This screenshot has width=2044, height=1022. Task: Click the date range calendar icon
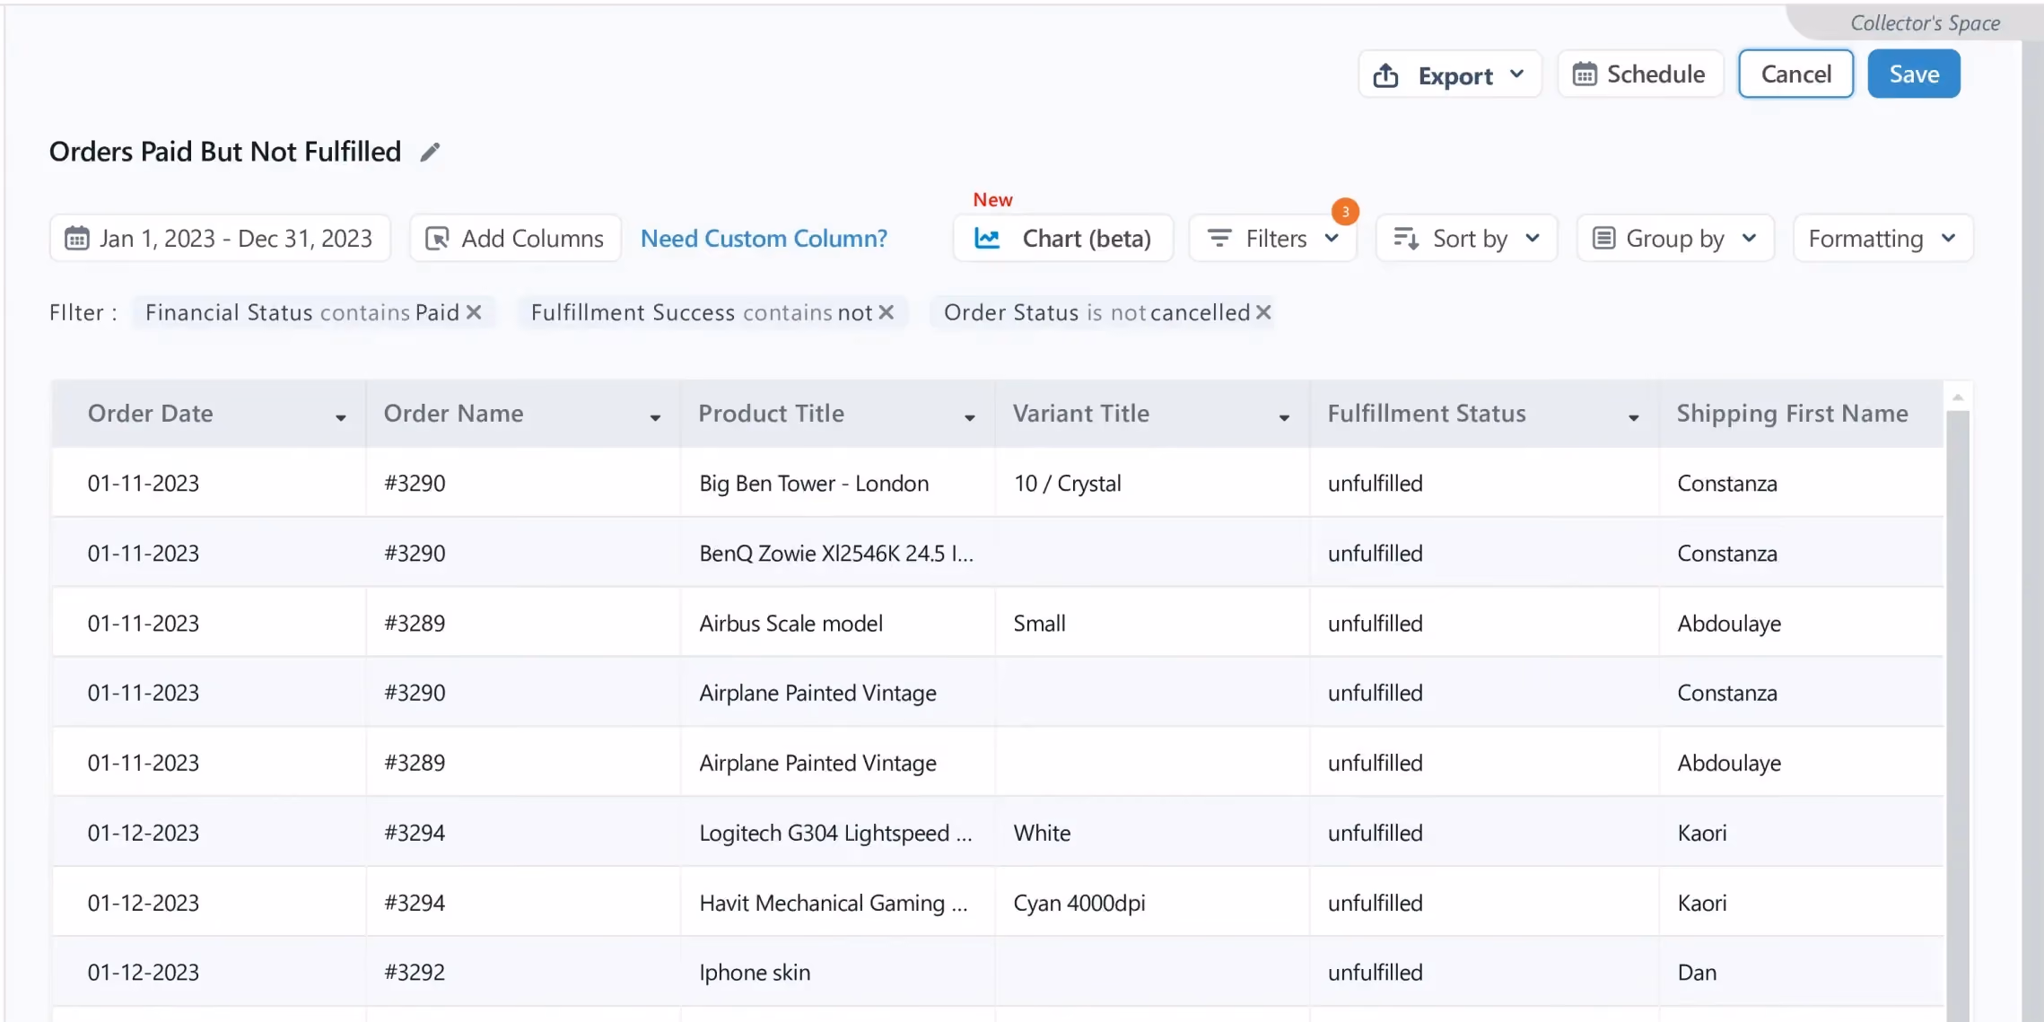[x=77, y=239]
